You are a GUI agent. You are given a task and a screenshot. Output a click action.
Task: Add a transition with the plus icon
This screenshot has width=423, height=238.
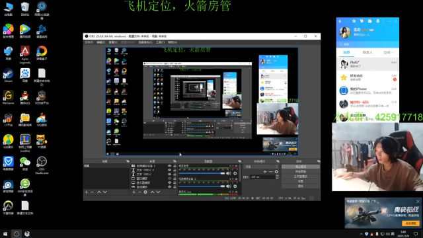(265, 172)
